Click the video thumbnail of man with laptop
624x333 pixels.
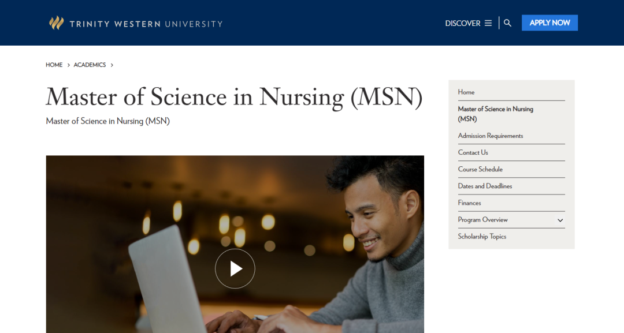[x=235, y=244]
